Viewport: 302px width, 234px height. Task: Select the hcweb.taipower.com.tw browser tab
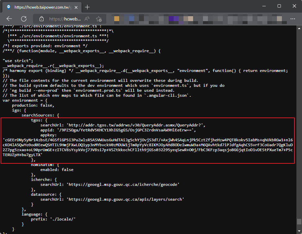42,7
